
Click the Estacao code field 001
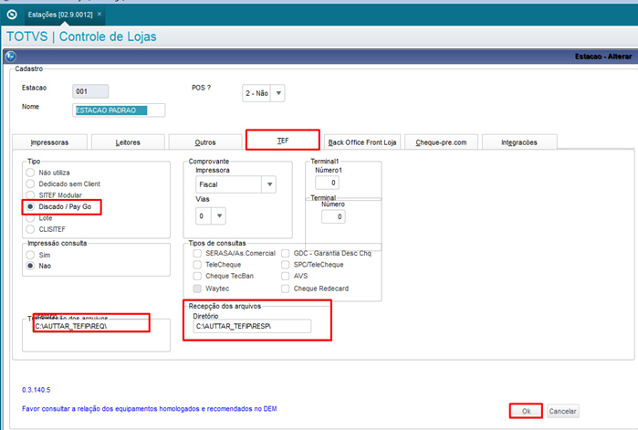(90, 91)
